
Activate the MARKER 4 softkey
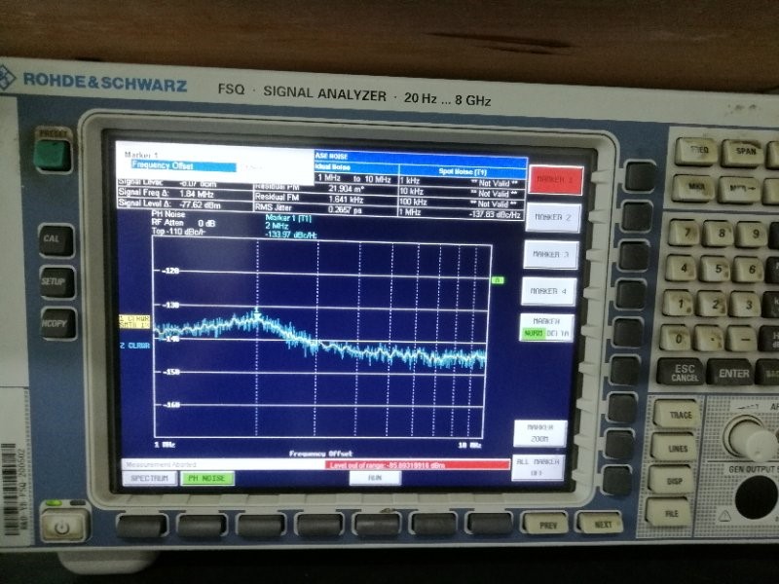(x=548, y=291)
